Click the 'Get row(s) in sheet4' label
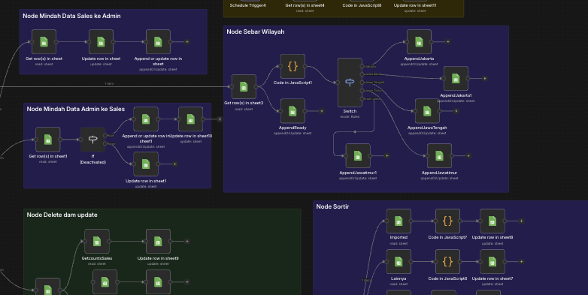The height and width of the screenshot is (295, 588). click(x=305, y=5)
